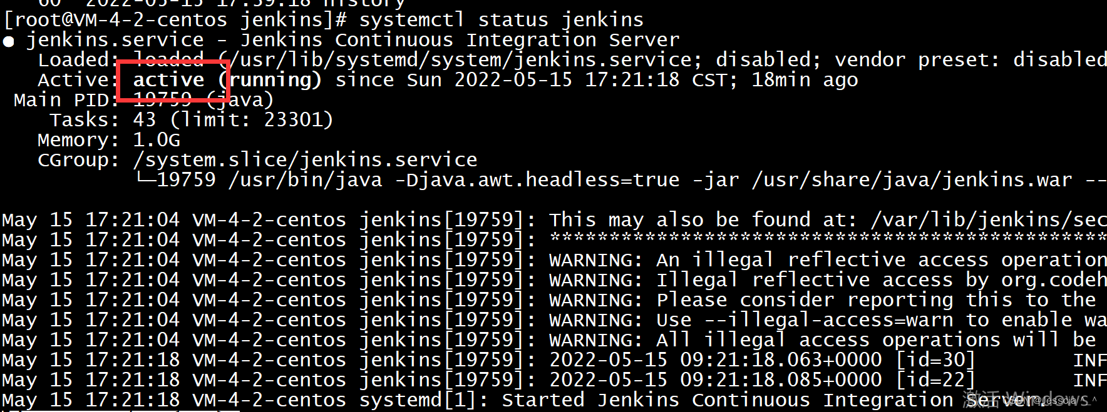Click the log field '[id=30]'
Screen dimensions: 1107x412
point(935,360)
